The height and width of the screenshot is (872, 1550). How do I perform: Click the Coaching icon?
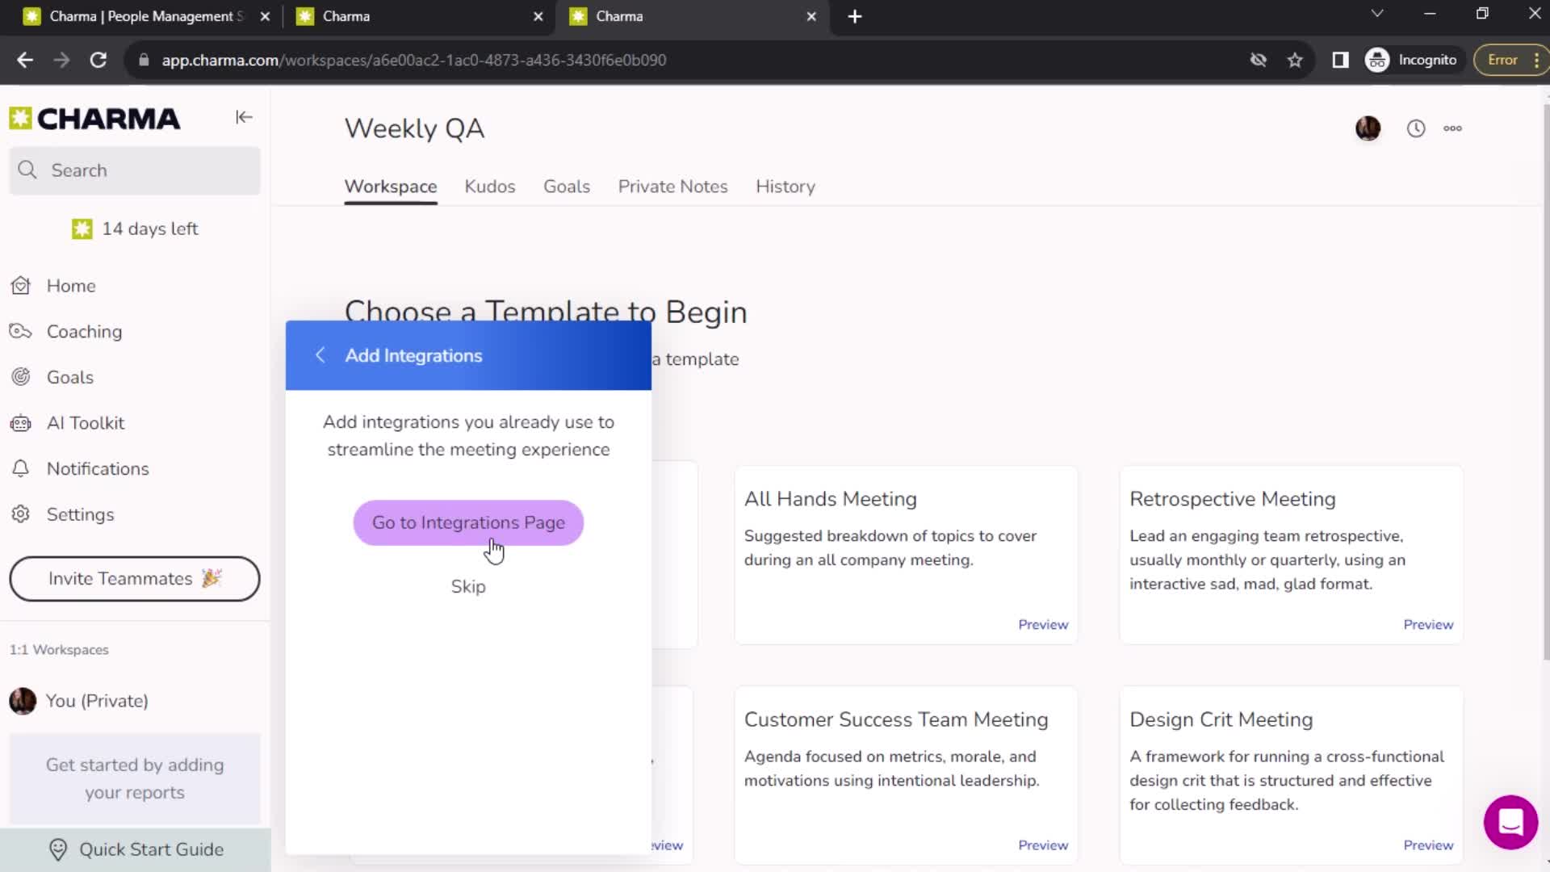21,332
